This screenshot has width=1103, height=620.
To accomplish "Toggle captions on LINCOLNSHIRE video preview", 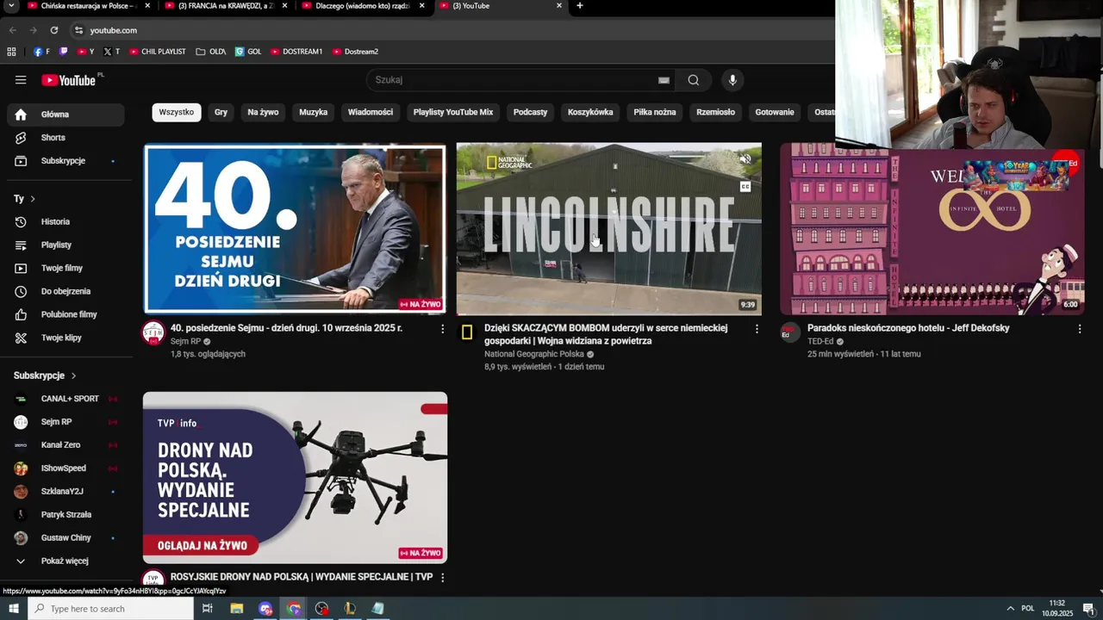I will pos(745,186).
